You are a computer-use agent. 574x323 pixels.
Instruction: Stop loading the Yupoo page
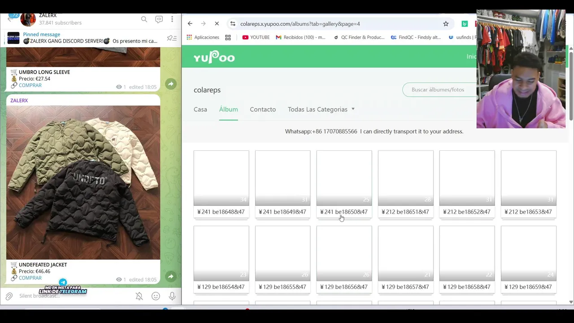(x=217, y=24)
